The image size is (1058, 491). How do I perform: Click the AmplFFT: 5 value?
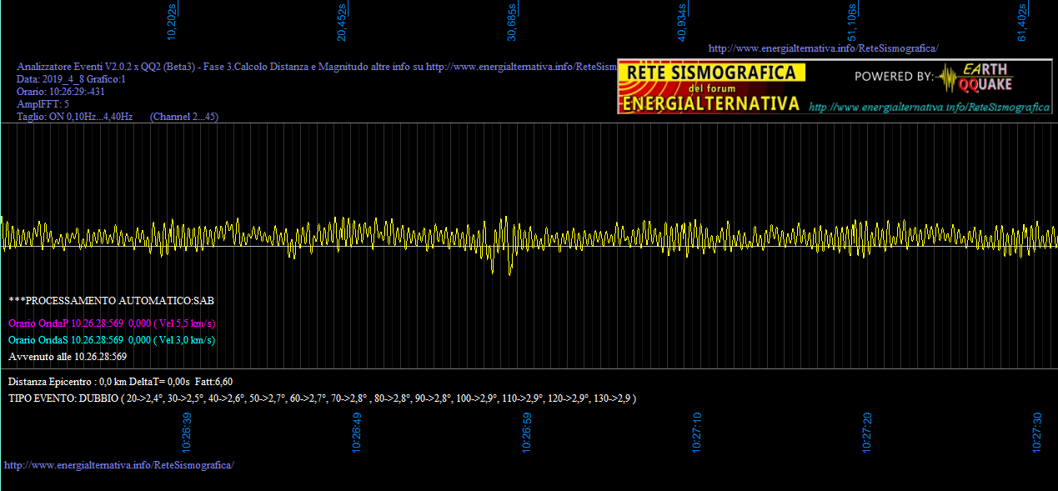point(43,104)
